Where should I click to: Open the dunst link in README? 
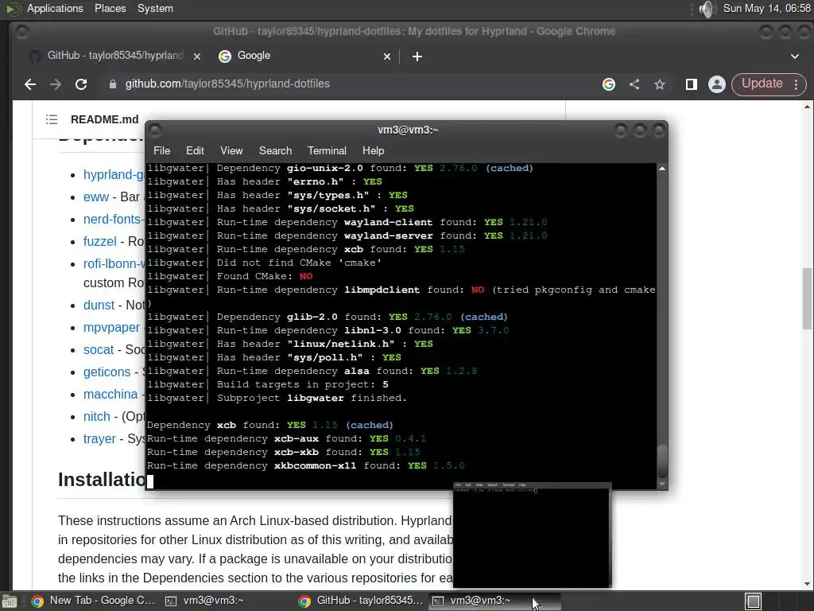point(99,305)
